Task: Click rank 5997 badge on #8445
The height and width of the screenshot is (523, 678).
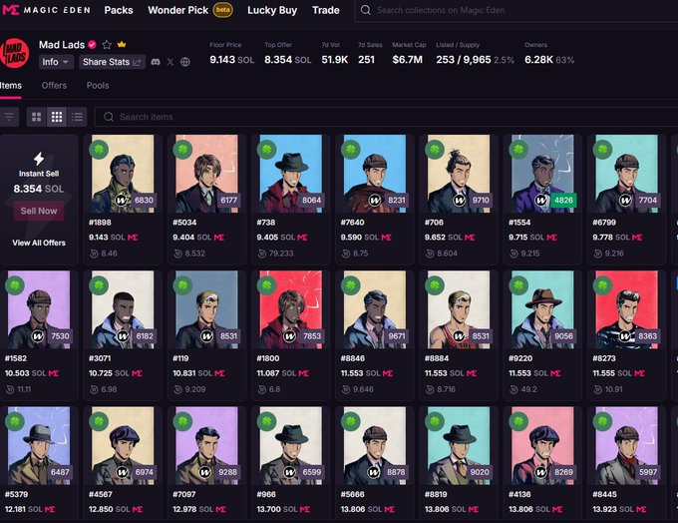Action: coord(647,472)
